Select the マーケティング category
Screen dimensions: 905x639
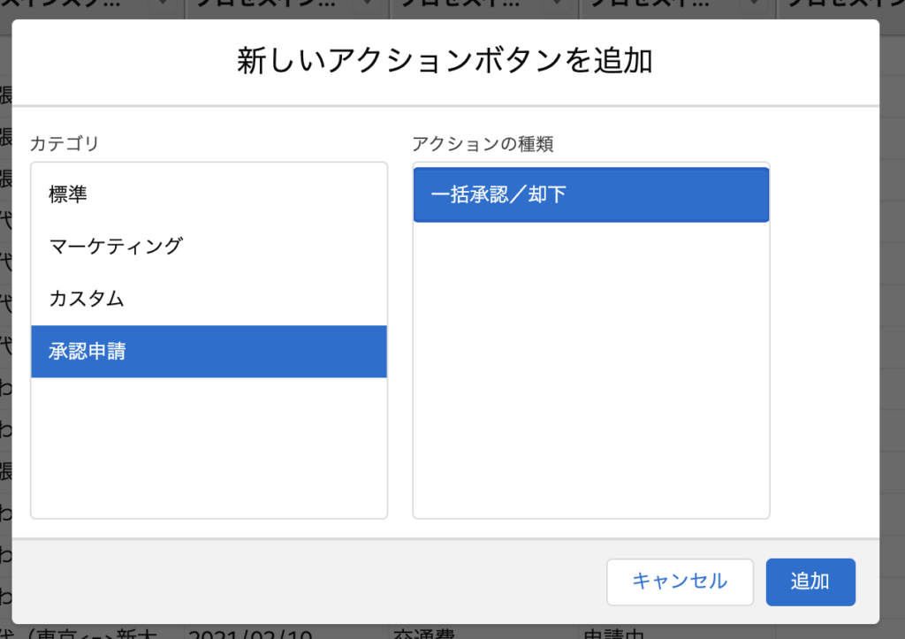click(x=209, y=247)
